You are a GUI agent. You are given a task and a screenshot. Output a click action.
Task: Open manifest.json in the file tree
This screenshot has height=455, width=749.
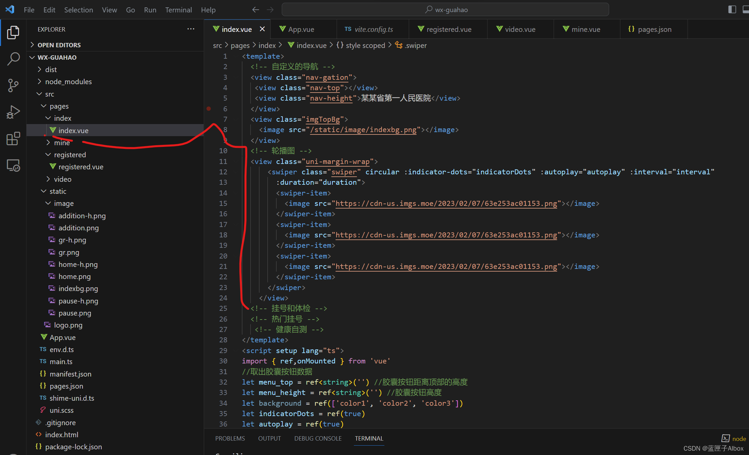click(70, 374)
